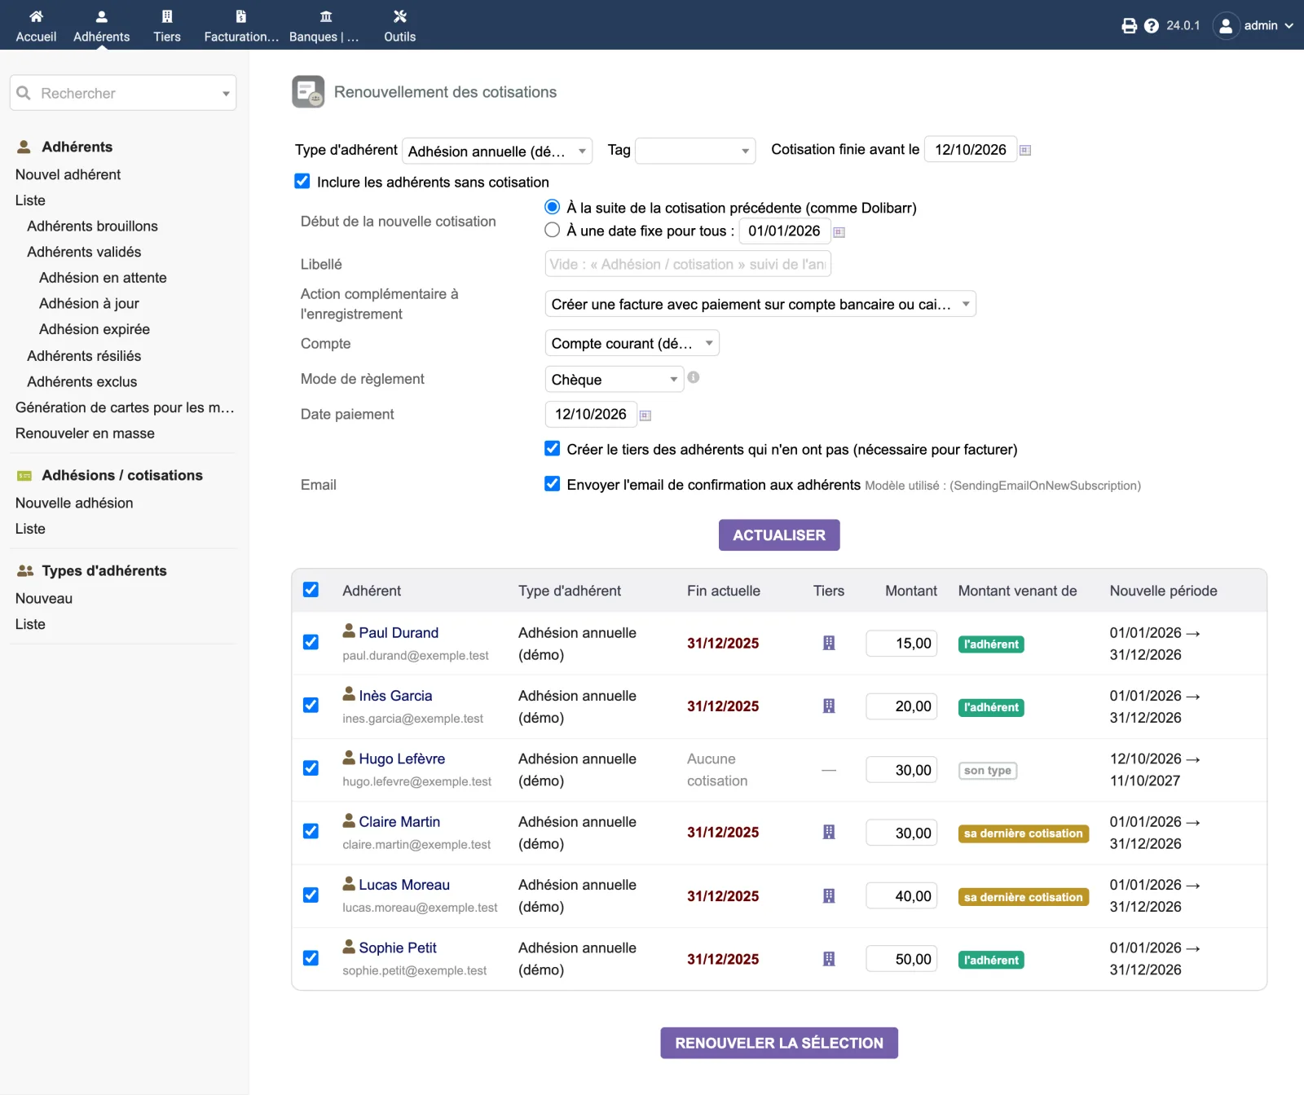Open calendar picker beside Date paiement

(645, 416)
